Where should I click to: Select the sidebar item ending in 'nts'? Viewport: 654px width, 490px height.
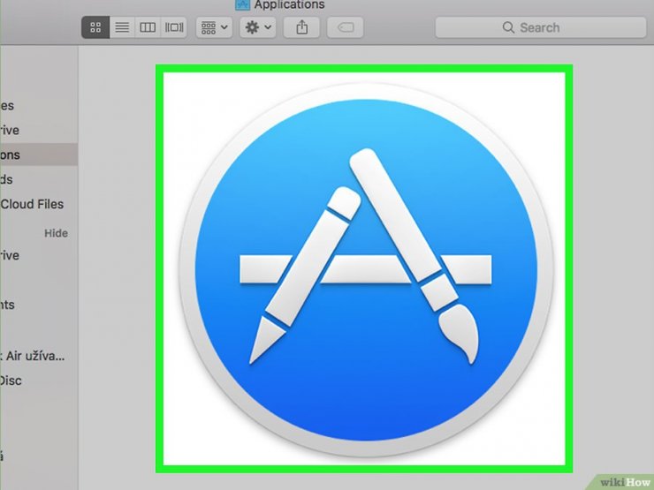coord(7,305)
